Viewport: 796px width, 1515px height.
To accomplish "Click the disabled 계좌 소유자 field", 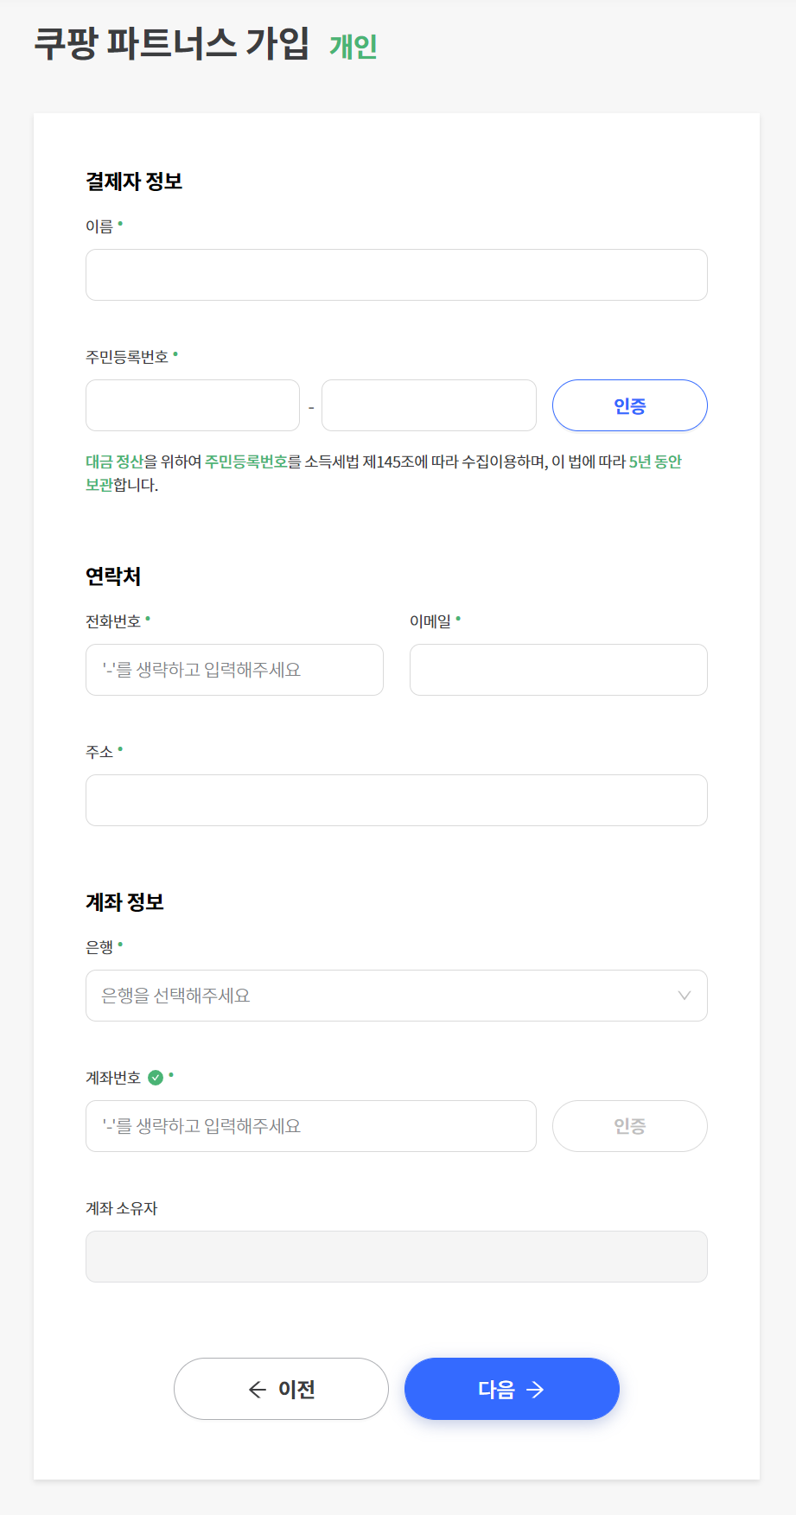I will [396, 1257].
